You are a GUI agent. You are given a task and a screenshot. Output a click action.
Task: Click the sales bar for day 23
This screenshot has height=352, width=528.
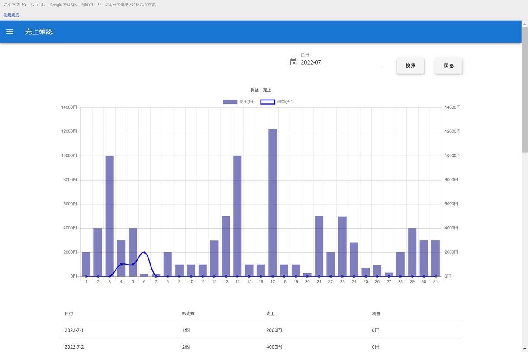pos(342,246)
